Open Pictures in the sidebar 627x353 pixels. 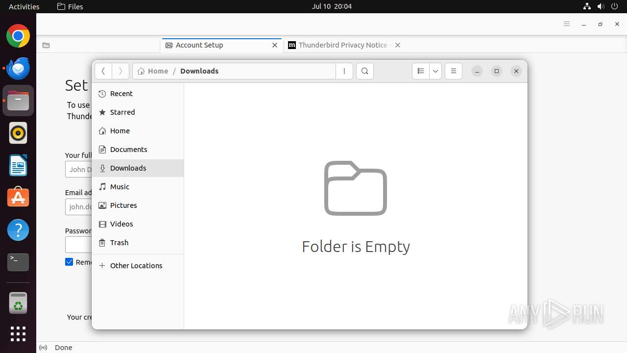coord(138,205)
